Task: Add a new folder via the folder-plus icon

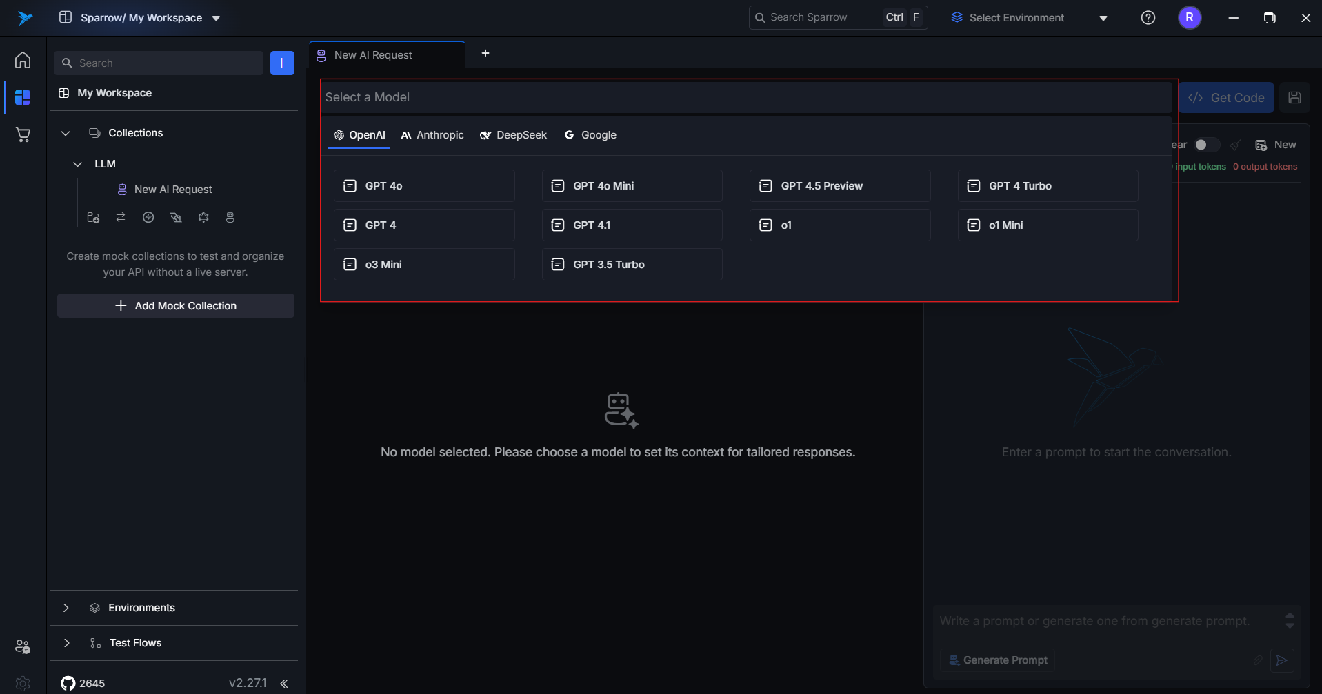Action: pyautogui.click(x=94, y=218)
